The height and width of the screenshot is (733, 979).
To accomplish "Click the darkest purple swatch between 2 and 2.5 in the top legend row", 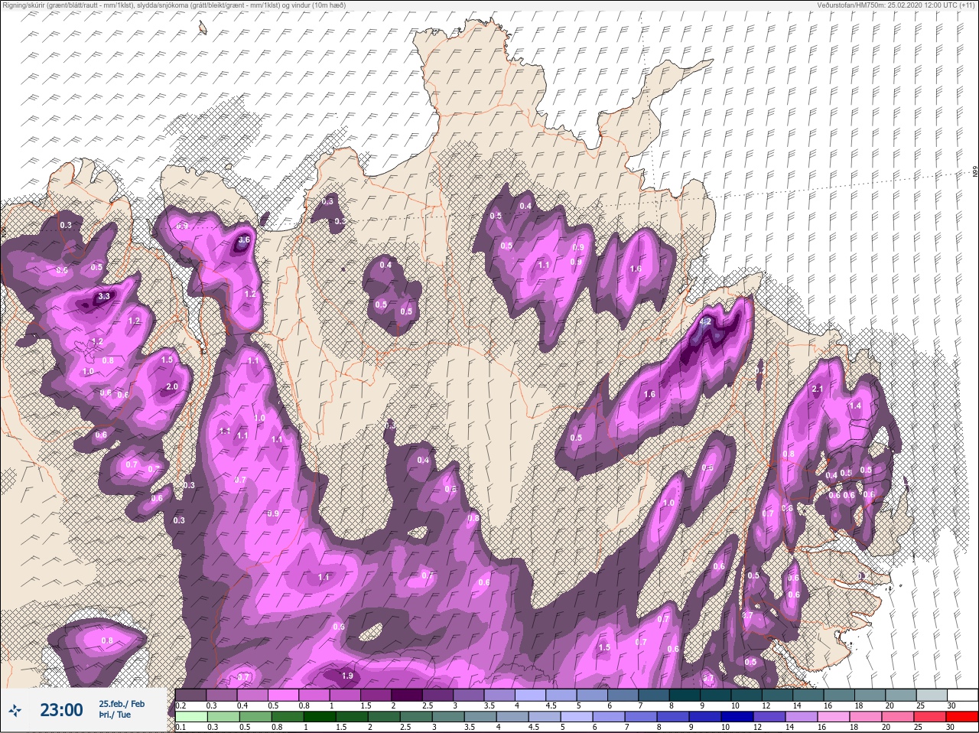I will click(x=408, y=695).
